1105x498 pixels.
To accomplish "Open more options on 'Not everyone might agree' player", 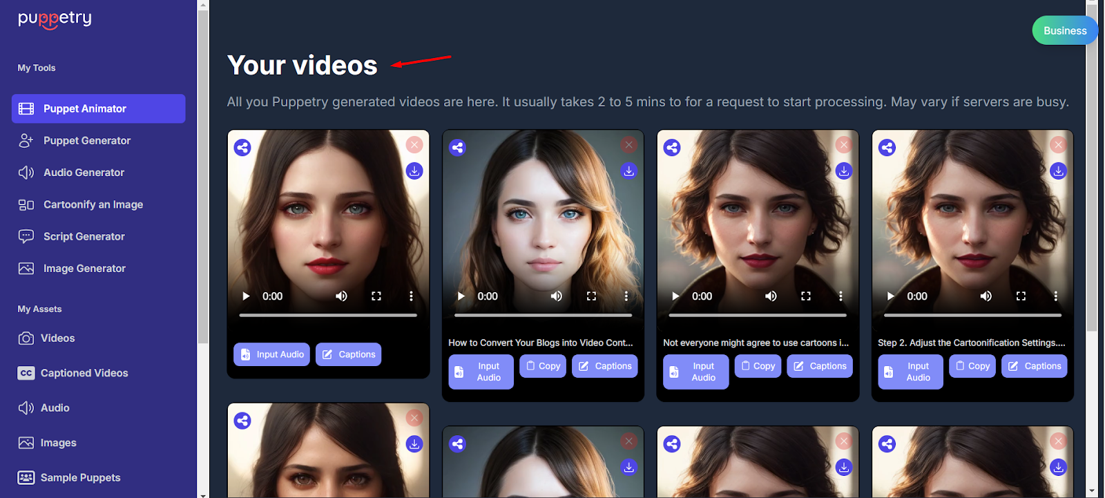I will pos(840,296).
